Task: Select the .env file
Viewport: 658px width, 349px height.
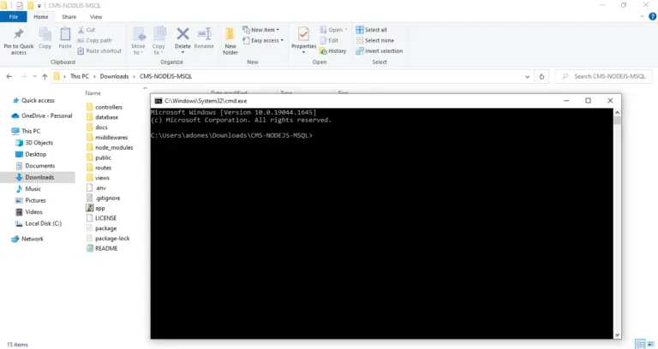Action: [97, 187]
